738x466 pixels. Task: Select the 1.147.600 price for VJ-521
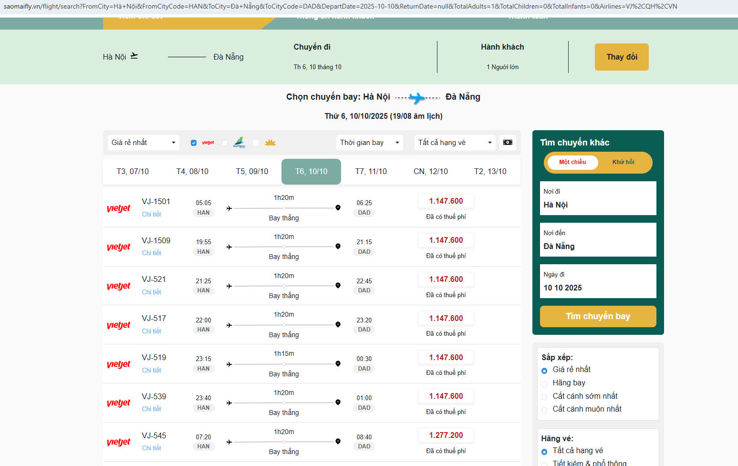(446, 280)
